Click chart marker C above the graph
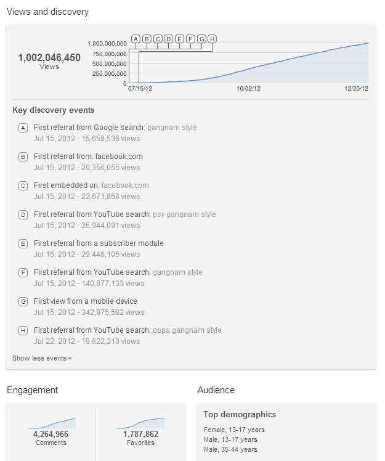 (x=158, y=39)
